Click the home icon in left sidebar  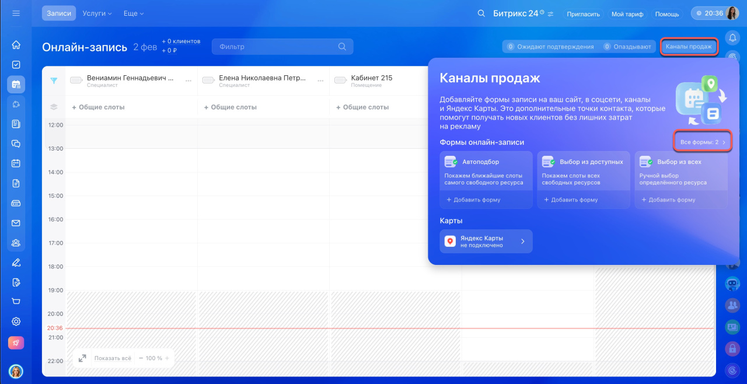pyautogui.click(x=16, y=45)
